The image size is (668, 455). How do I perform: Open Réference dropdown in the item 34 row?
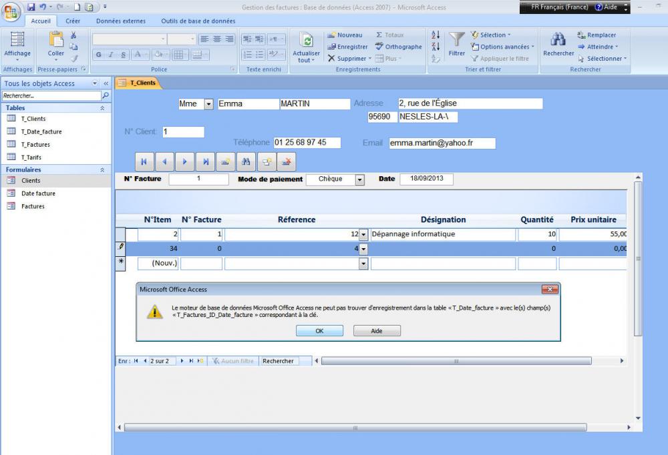363,249
